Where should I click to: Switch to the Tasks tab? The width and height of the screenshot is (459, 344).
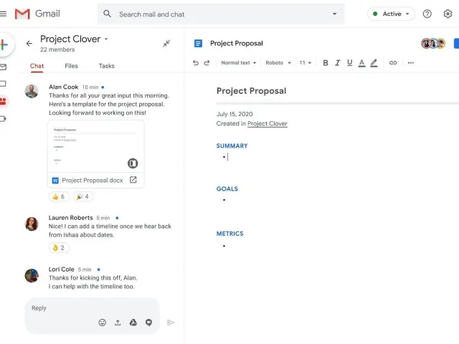pyautogui.click(x=106, y=66)
